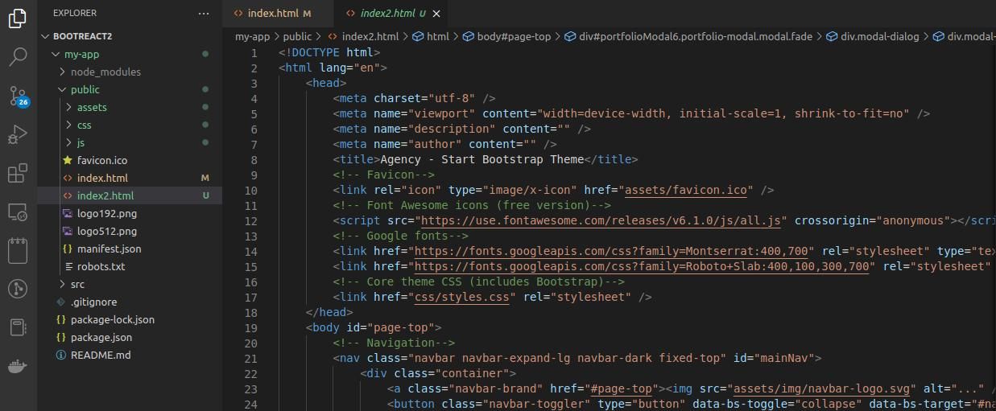Select index2.html in the file tree
996x411 pixels.
point(130,195)
